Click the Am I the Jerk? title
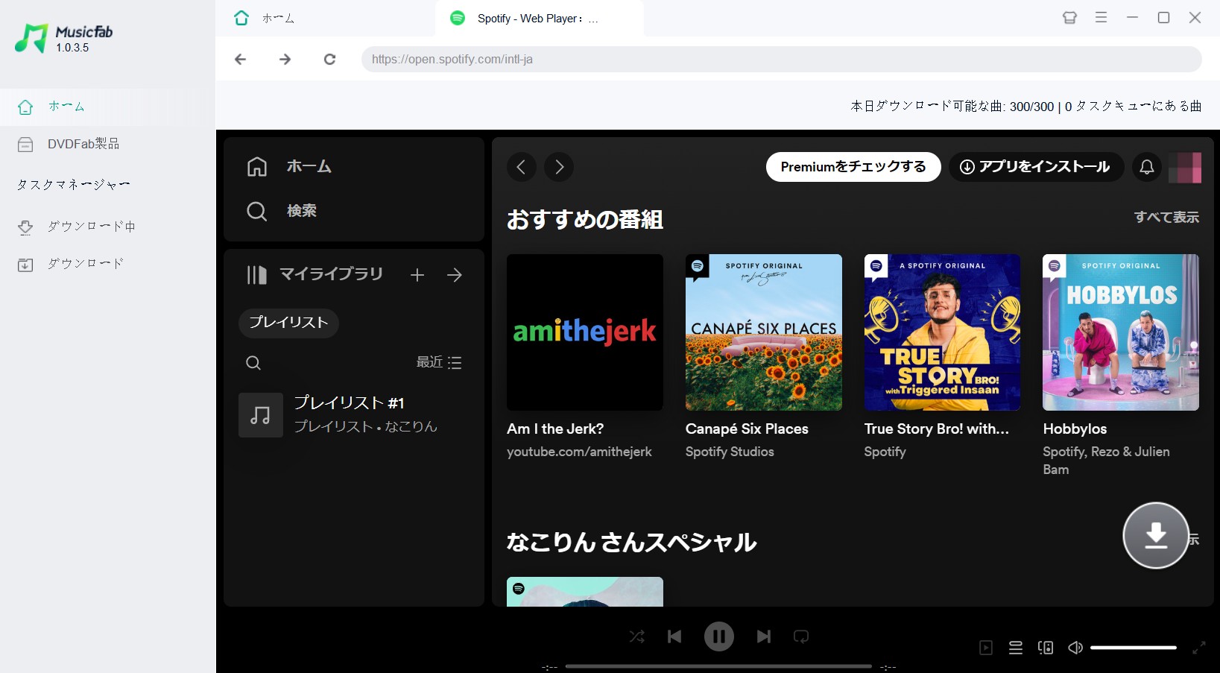 [x=555, y=429]
